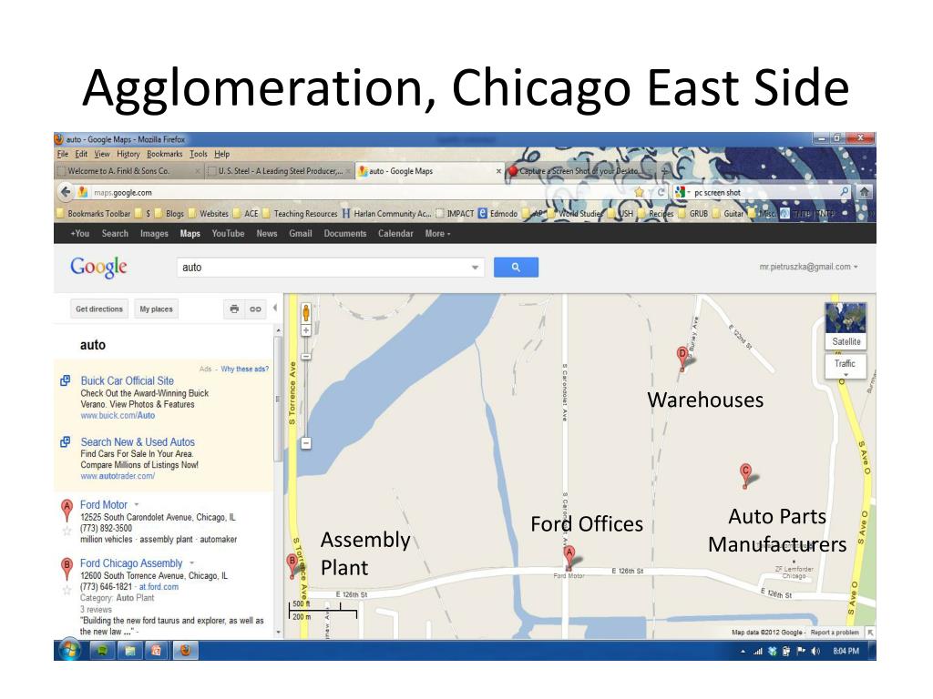Viewport: 933px width, 699px height.
Task: Open the Ford Chicago Assembly result link
Action: 131,562
